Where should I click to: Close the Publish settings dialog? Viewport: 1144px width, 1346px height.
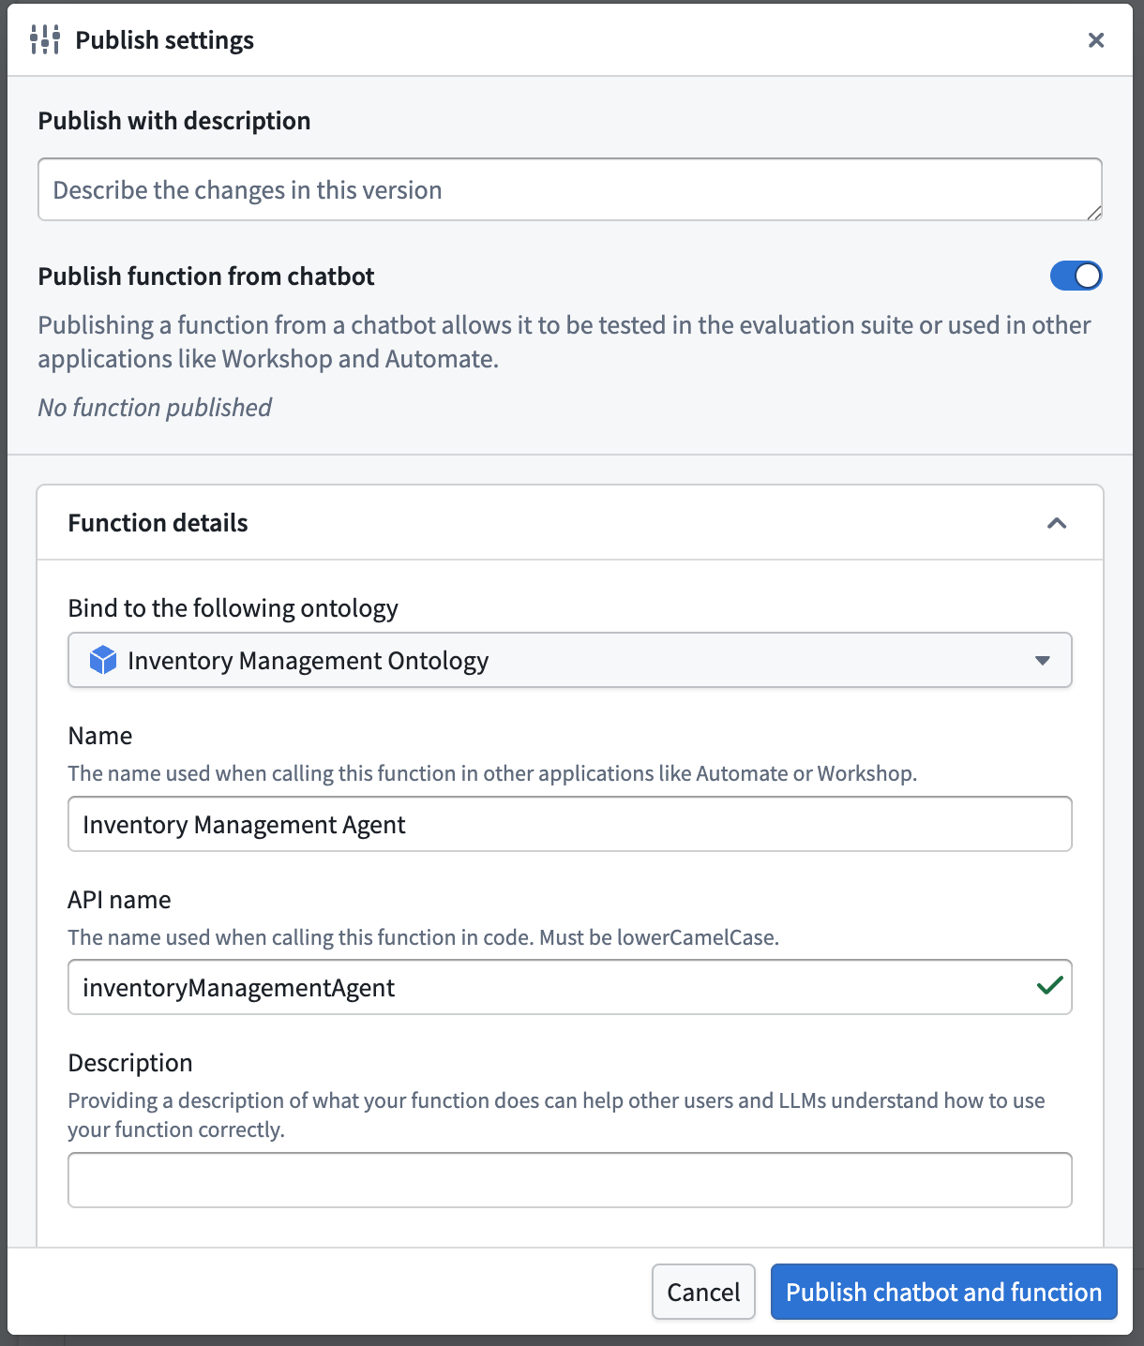(1095, 39)
